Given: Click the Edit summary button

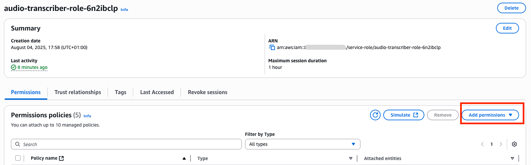Looking at the screenshot, I should point(507,28).
